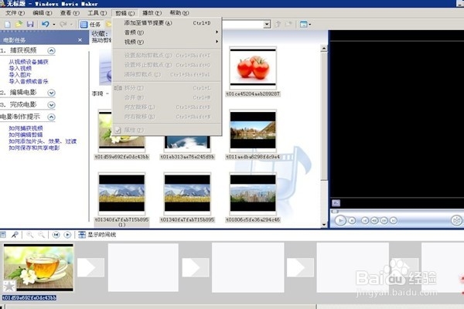
Task: Click the Save Project floppy icon
Action: click(x=30, y=24)
